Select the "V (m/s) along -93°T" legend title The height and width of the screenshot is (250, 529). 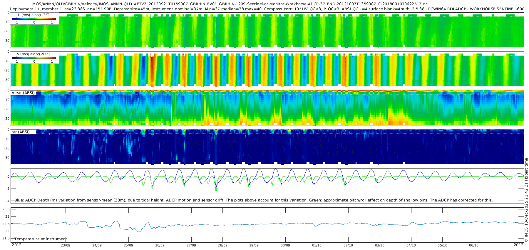click(34, 54)
